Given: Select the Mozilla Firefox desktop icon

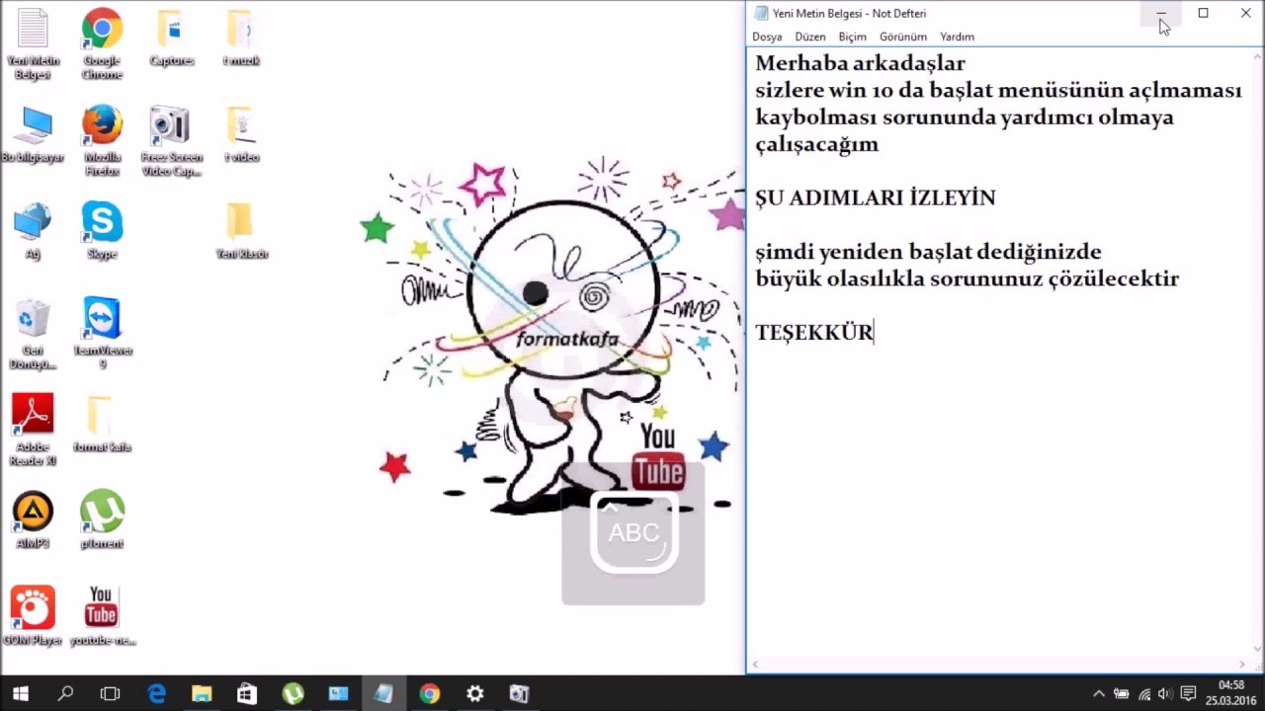Looking at the screenshot, I should pos(102,140).
